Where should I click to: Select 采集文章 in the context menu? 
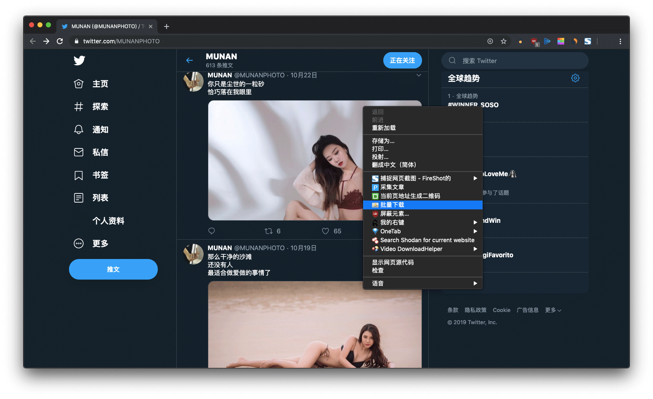pos(422,187)
